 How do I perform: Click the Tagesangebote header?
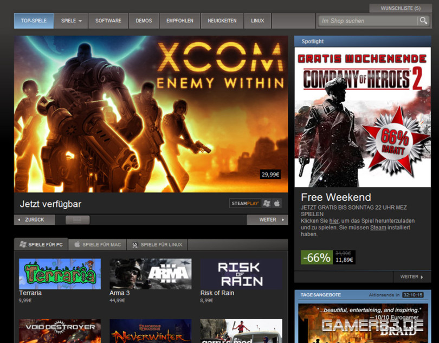pos(320,295)
